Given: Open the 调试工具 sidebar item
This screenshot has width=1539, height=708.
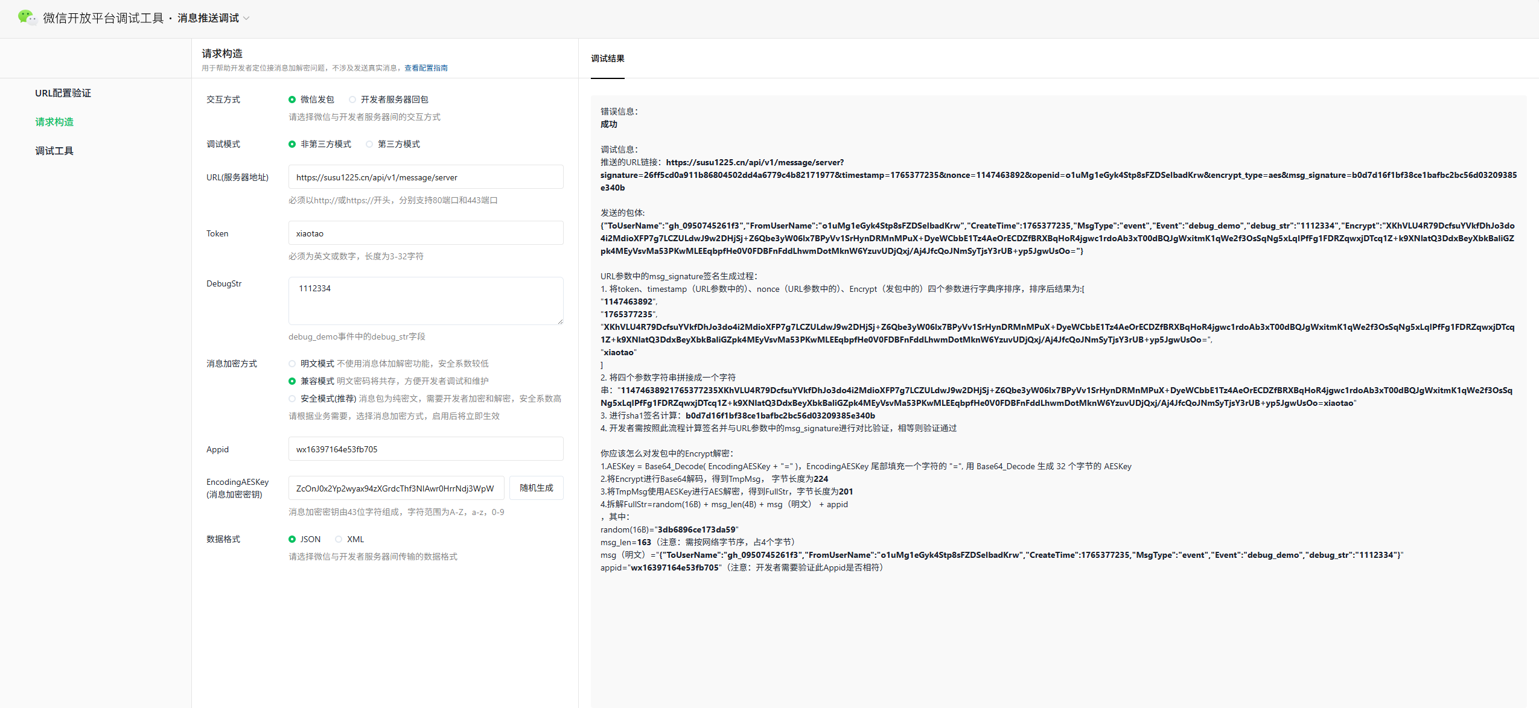Looking at the screenshot, I should (x=54, y=151).
